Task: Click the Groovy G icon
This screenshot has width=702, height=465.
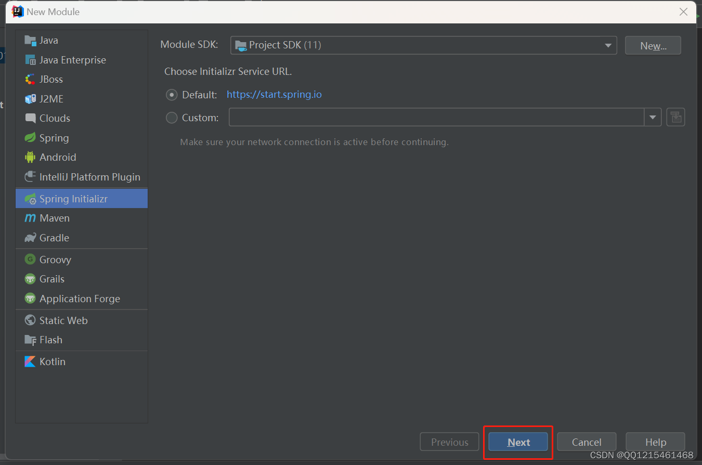Action: click(x=30, y=260)
